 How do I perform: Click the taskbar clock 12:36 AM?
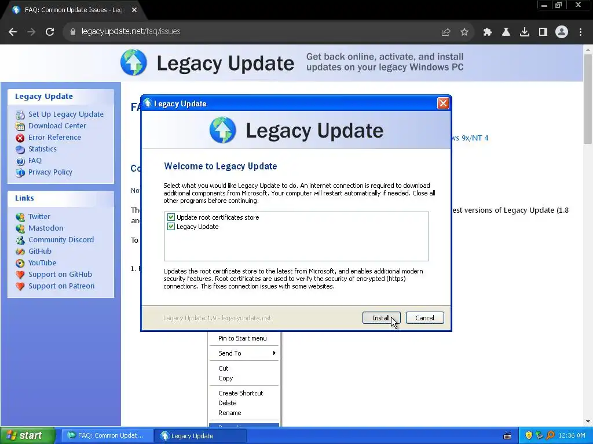[572, 436]
